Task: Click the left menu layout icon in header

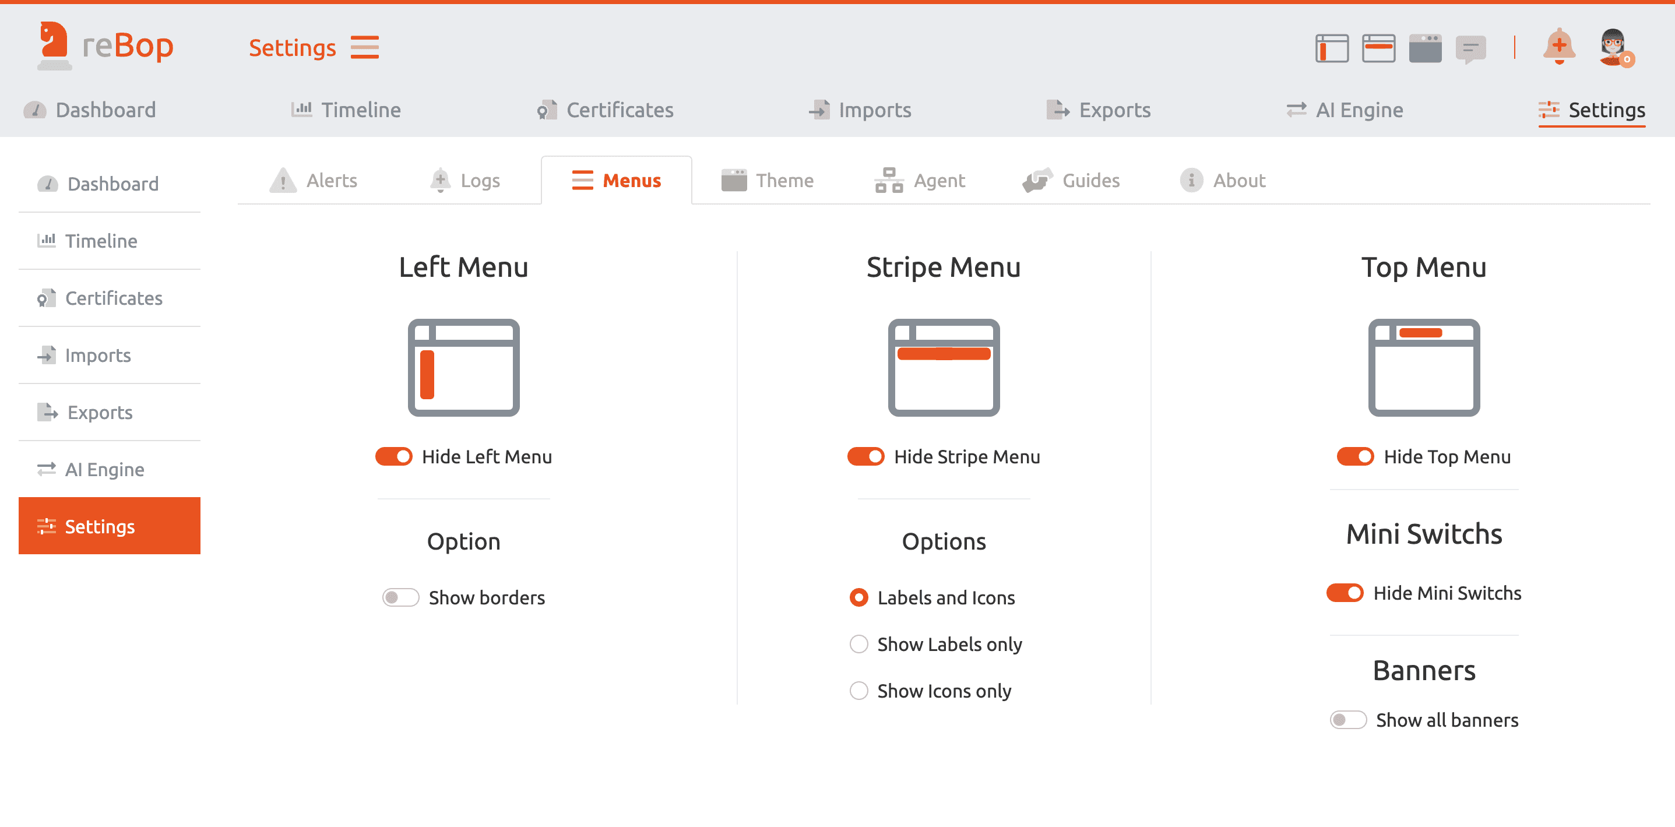Action: tap(1331, 48)
